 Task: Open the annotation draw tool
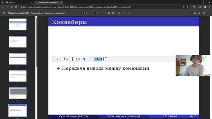[119, 13]
